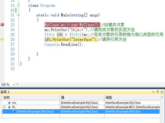This screenshot has width=165, height=123.
Task: Click the IIfc1 ifc = (IIfc1)mc statement
Action: [x=67, y=35]
